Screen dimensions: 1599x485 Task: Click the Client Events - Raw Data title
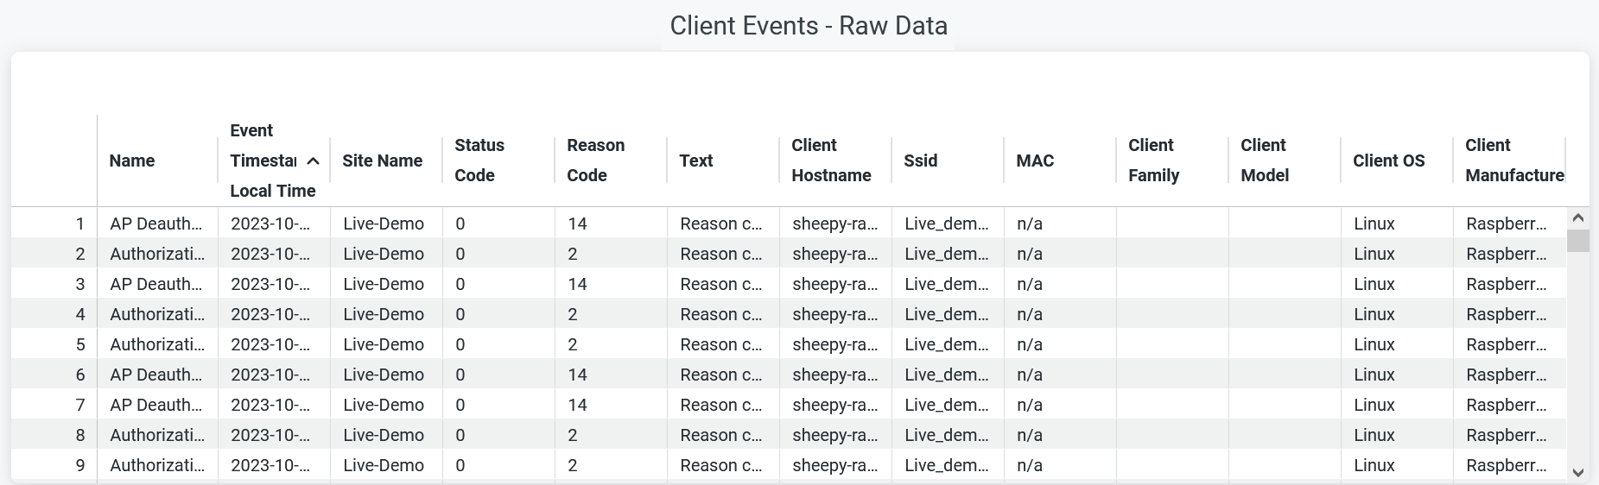coord(809,26)
